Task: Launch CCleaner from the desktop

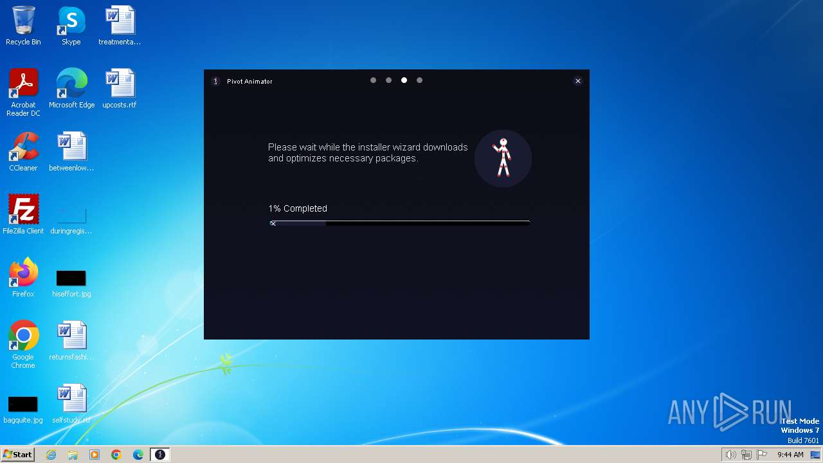Action: tap(23, 152)
